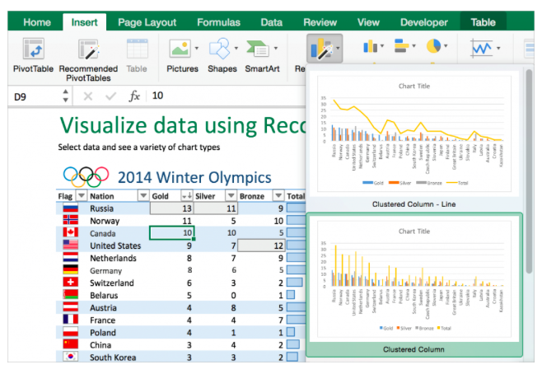Viewport: 542px width, 374px height.
Task: Open the Nation column filter dropdown
Action: (x=143, y=196)
